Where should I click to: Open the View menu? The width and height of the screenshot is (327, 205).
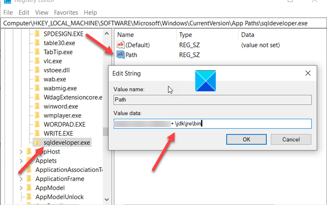(x=42, y=13)
